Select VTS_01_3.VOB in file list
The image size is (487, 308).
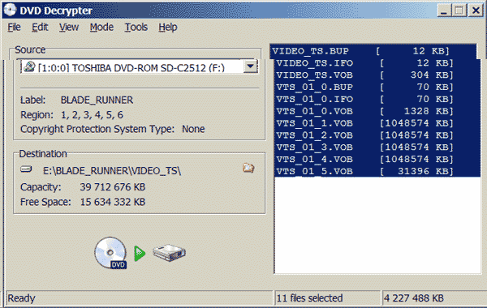[377, 148]
